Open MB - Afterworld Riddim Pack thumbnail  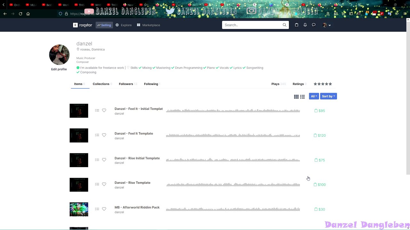(x=79, y=210)
